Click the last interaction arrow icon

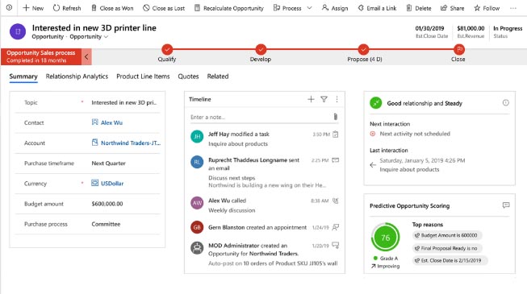373,165
